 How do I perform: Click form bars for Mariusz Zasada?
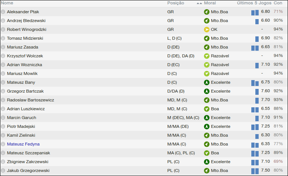click(x=255, y=47)
